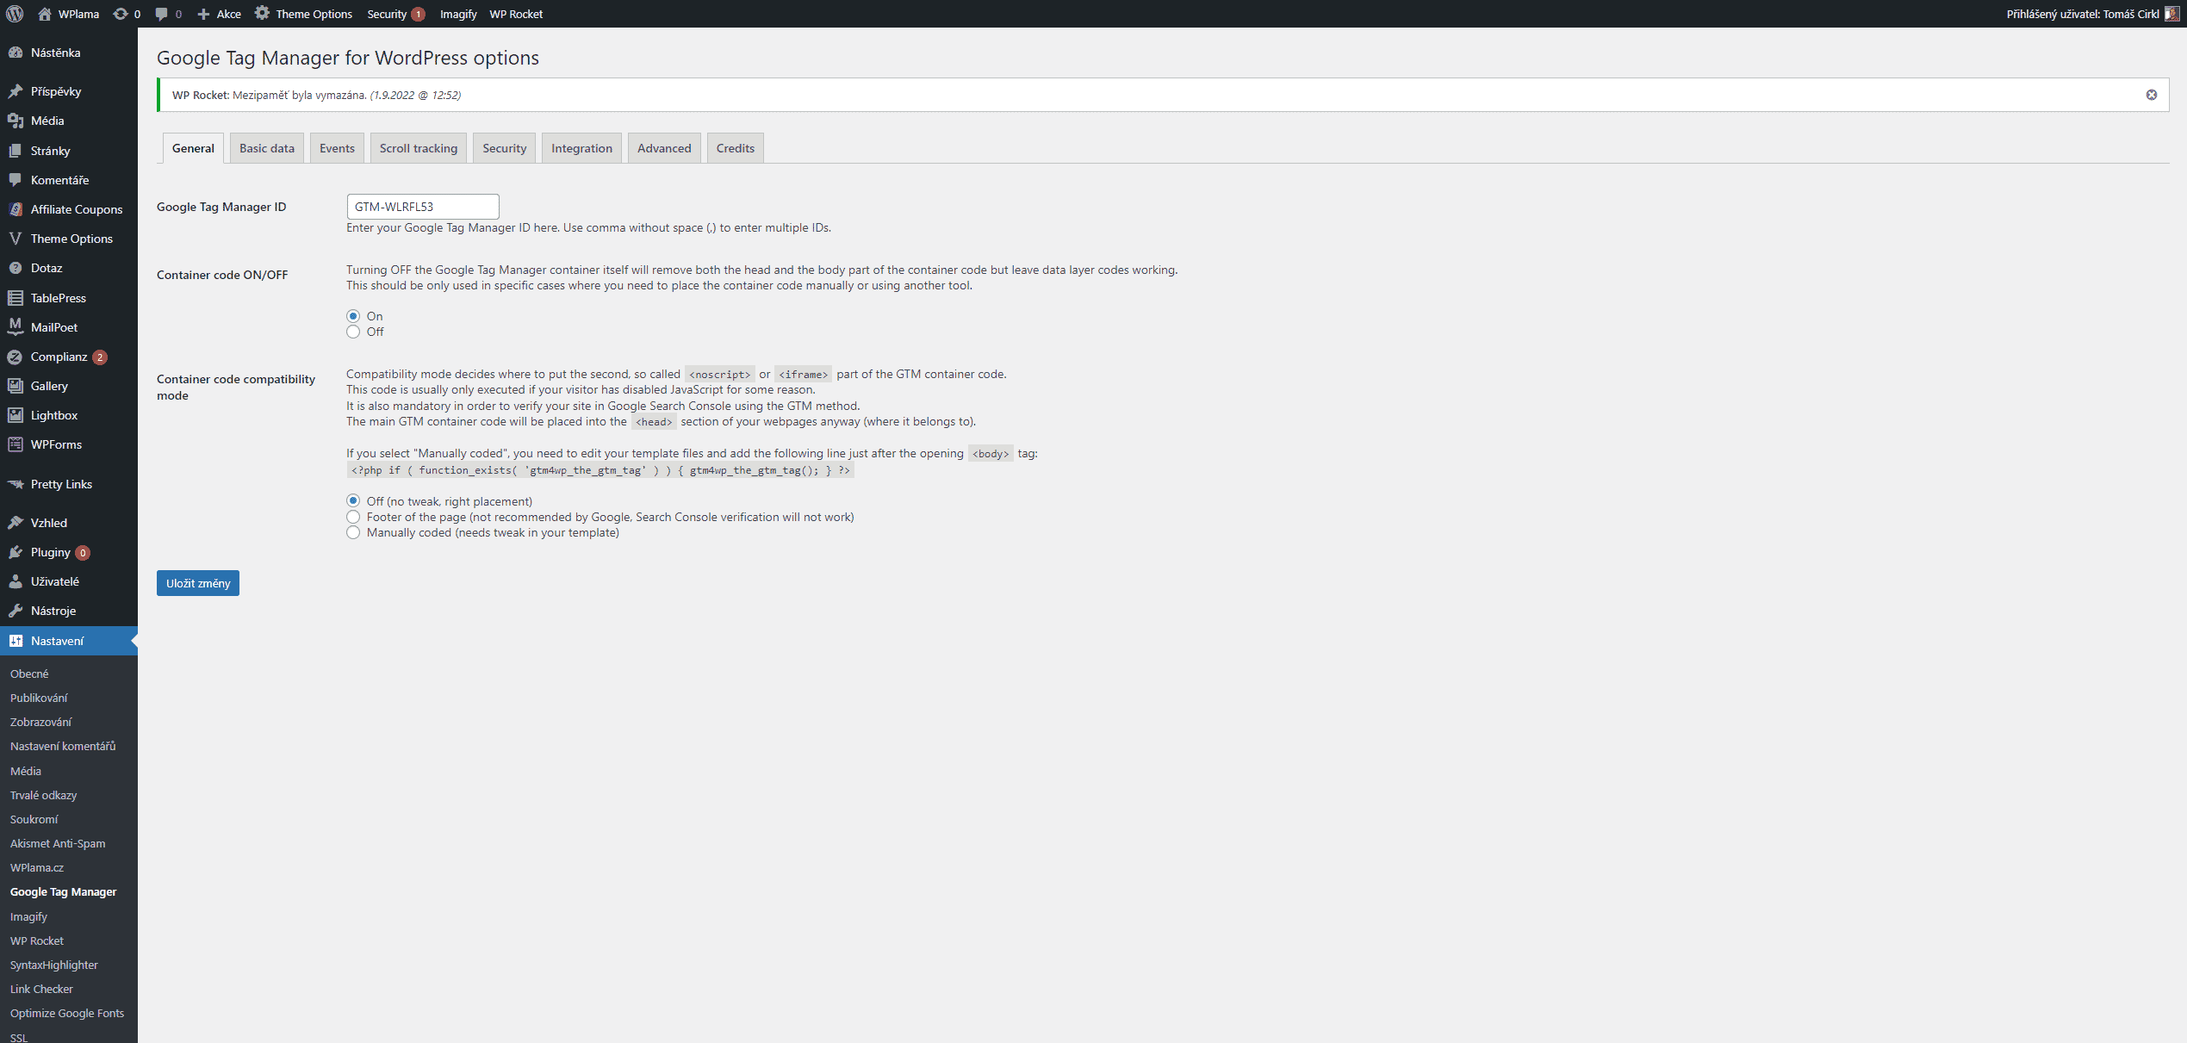Switch to the General tab

click(x=193, y=148)
